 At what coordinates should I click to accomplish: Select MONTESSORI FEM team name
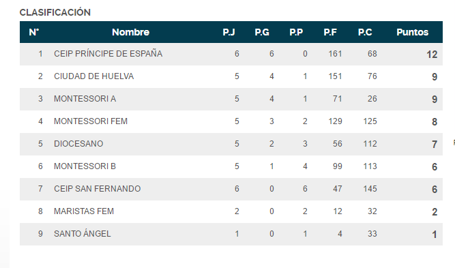click(91, 121)
